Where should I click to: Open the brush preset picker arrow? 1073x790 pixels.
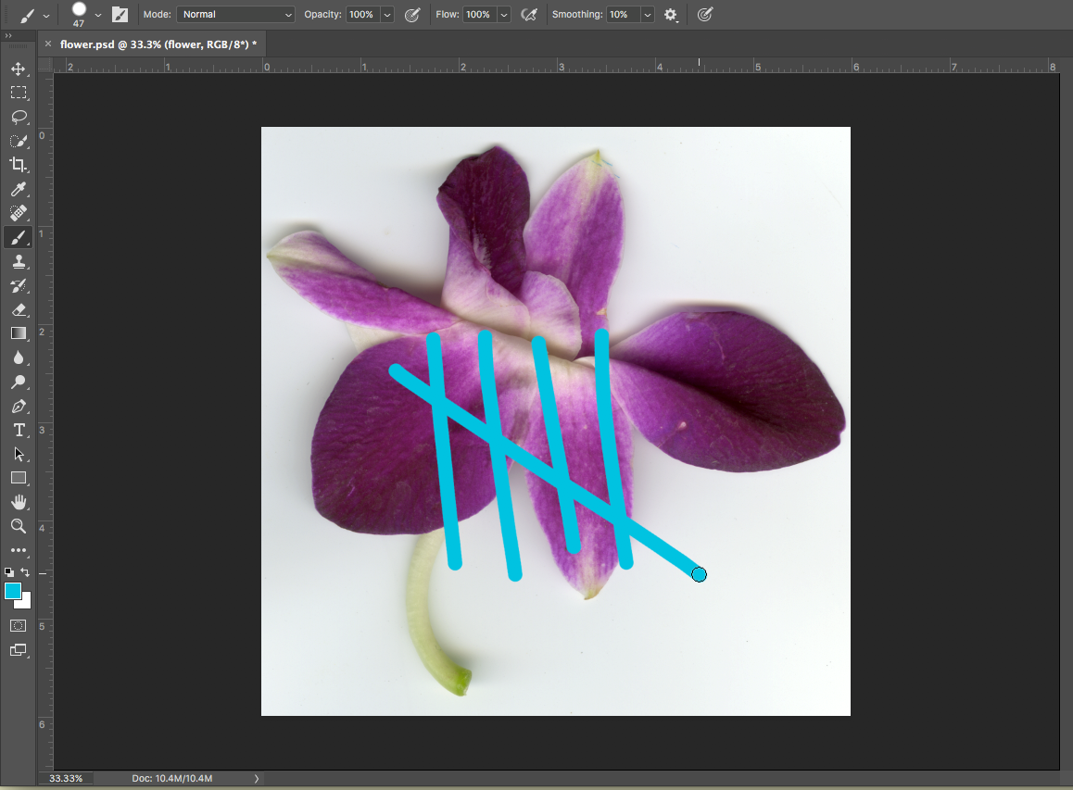tap(97, 15)
